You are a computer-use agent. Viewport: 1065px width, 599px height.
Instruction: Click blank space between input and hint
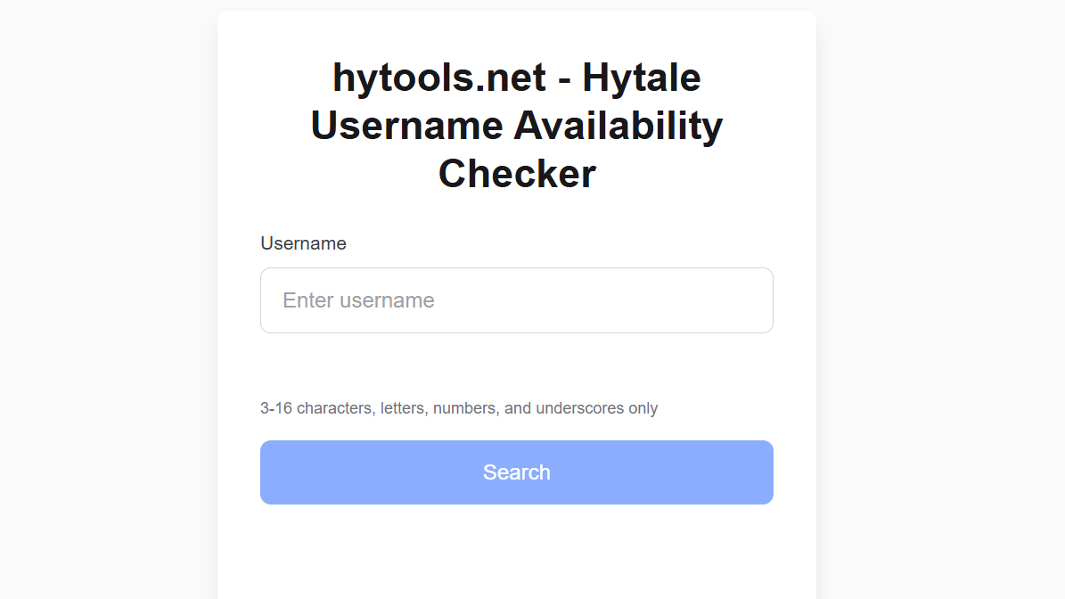(x=516, y=365)
